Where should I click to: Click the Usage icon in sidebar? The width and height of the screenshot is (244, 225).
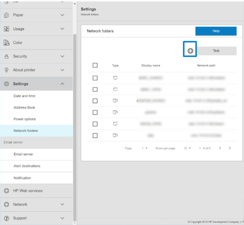tap(7, 29)
